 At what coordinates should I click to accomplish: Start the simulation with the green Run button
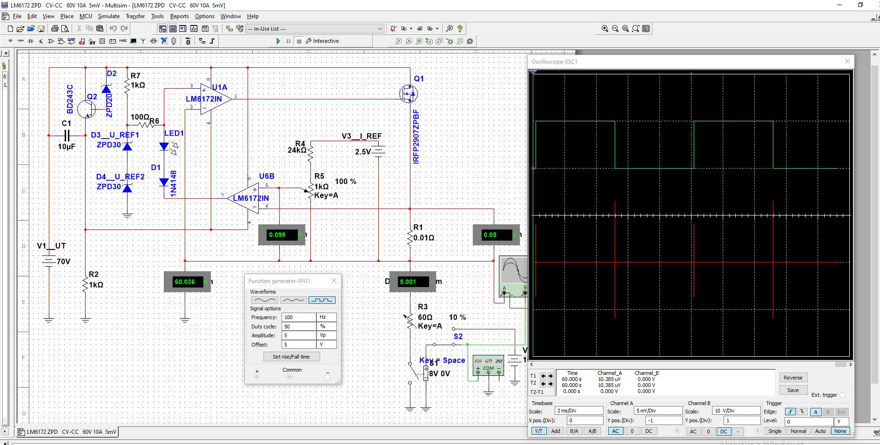pyautogui.click(x=278, y=41)
